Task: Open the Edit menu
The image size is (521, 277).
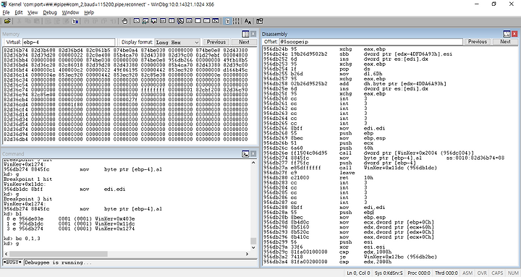Action: [19, 12]
